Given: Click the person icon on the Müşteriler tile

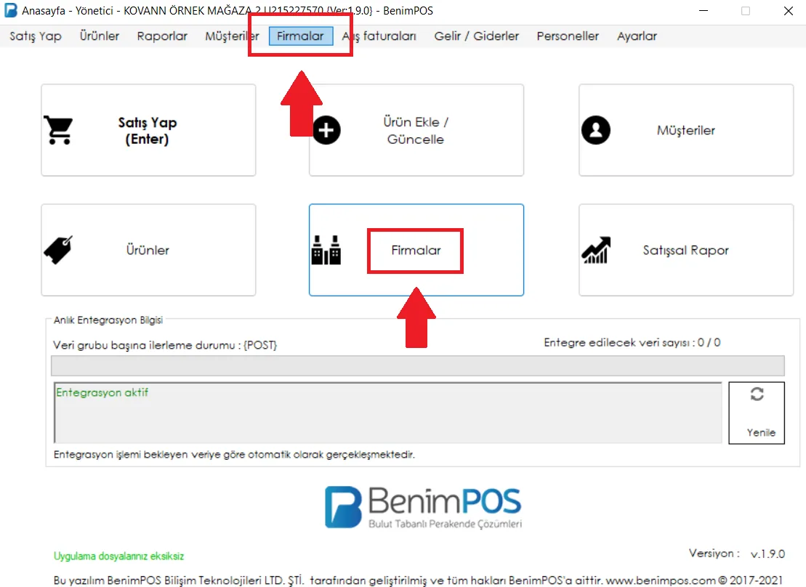Looking at the screenshot, I should point(596,130).
